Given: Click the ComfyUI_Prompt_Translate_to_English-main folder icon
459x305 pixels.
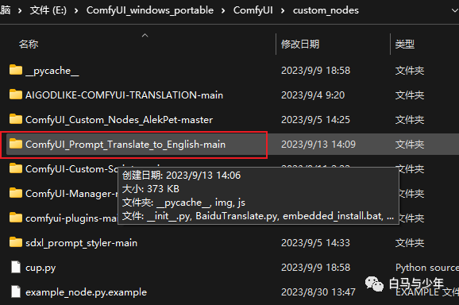Looking at the screenshot, I should 16,144.
